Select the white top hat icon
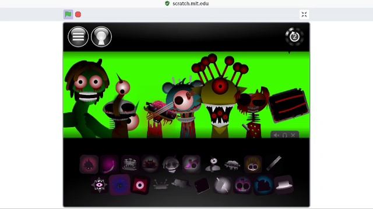This screenshot has width=373, height=209. [x=284, y=185]
